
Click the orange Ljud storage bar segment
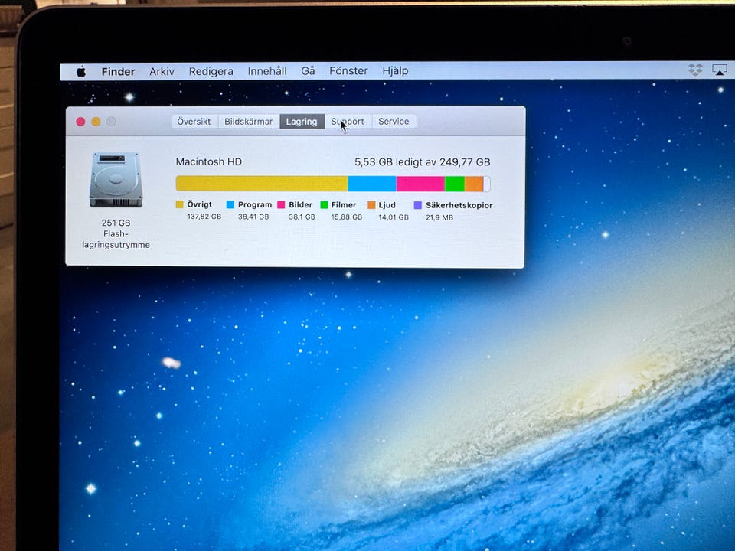pos(474,184)
